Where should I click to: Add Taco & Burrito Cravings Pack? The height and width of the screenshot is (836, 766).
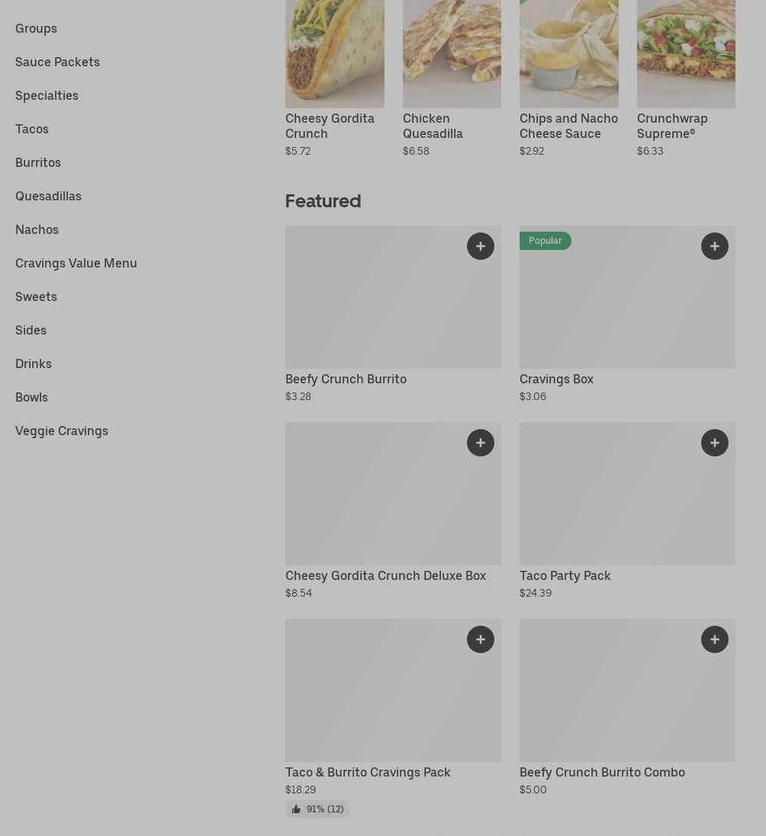click(480, 639)
